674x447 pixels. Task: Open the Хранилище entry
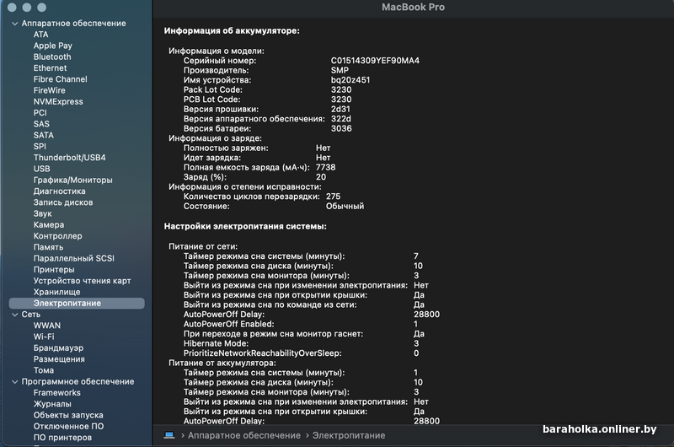57,292
